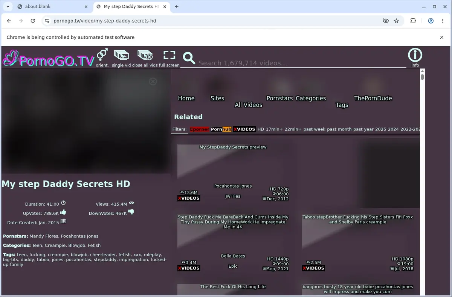Open the Chrome profile avatar icon
Screen dimensions: 452x297
(x=431, y=21)
